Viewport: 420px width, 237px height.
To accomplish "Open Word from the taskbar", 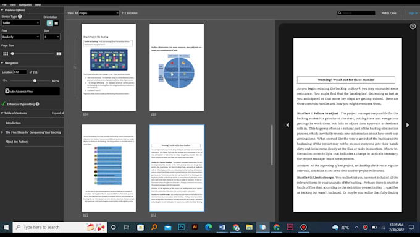I will [x=222, y=227].
